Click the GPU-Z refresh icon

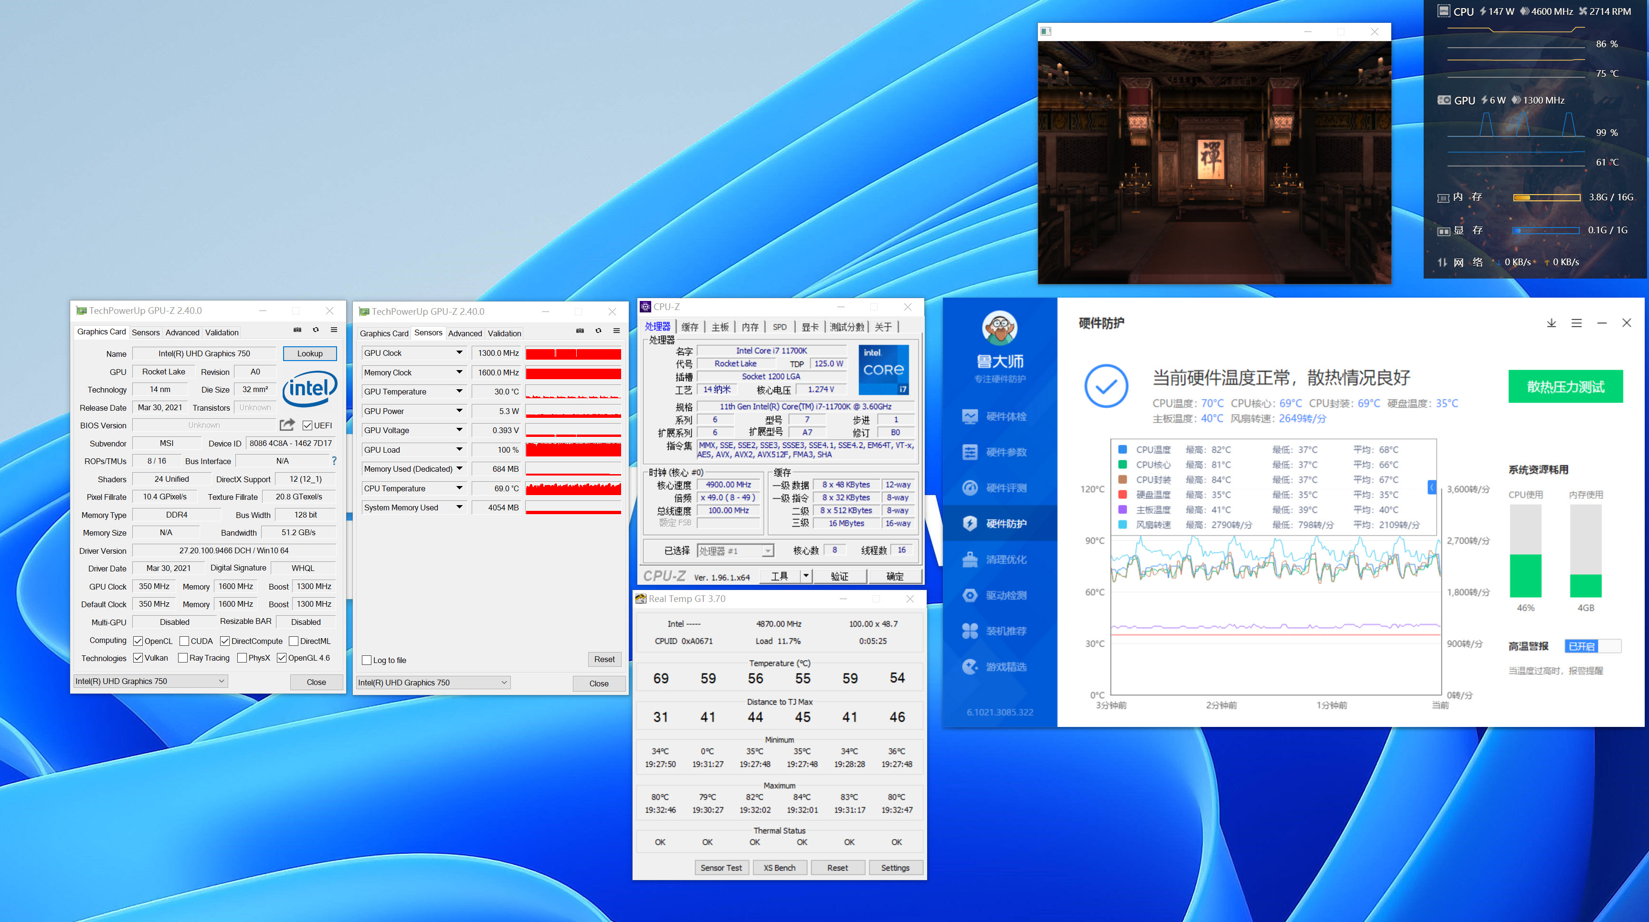point(316,330)
